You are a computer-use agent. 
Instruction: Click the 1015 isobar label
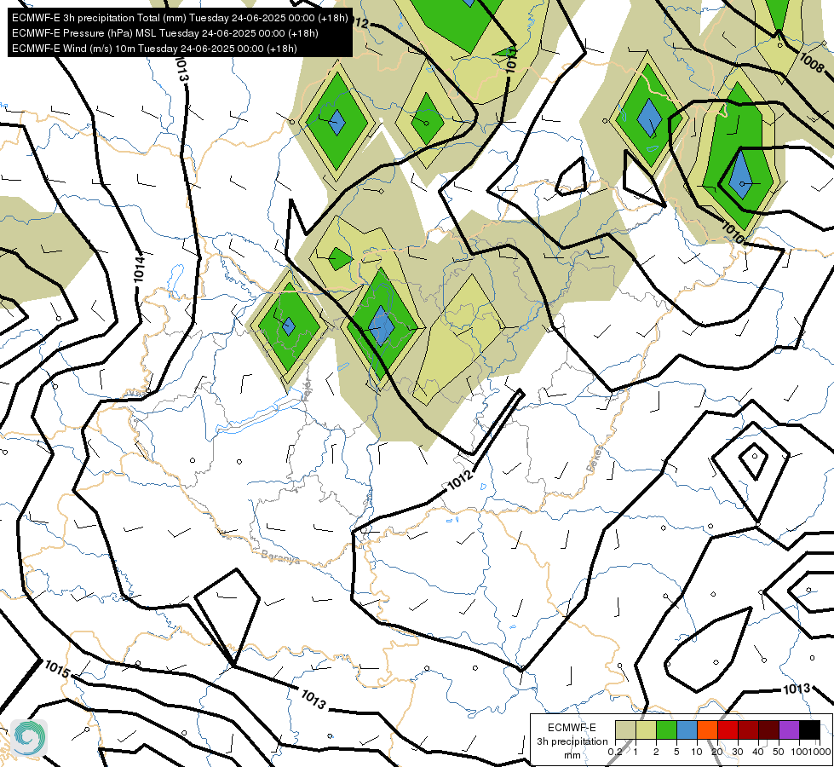pyautogui.click(x=57, y=669)
